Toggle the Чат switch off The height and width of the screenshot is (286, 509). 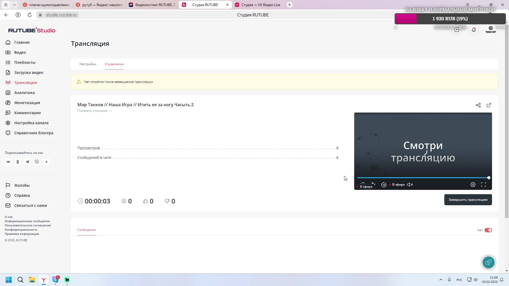[488, 230]
